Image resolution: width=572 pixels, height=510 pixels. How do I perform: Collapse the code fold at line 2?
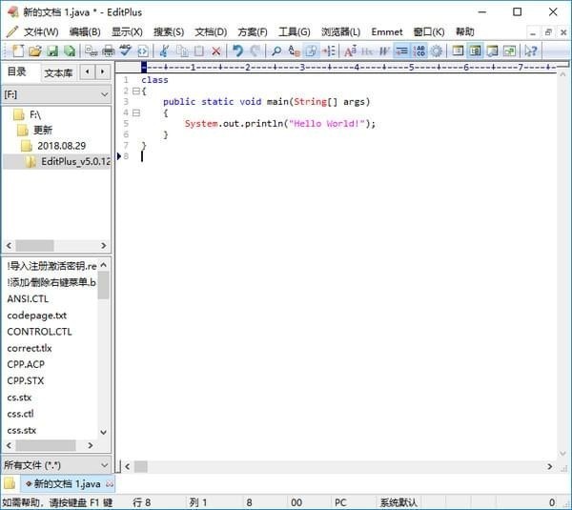coord(136,91)
